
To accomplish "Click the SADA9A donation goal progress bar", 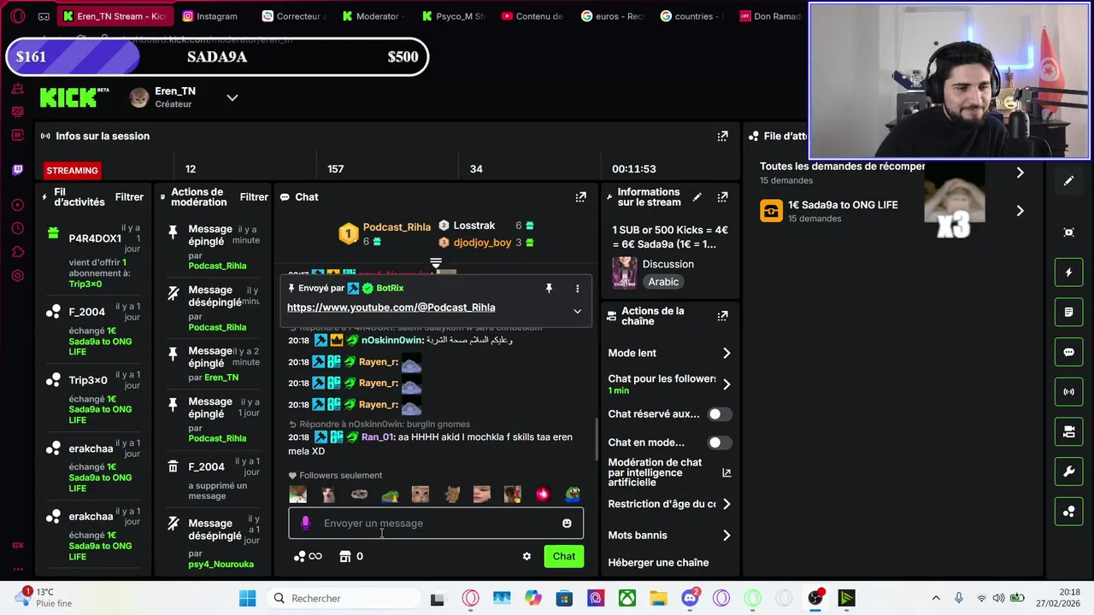I will tap(217, 57).
